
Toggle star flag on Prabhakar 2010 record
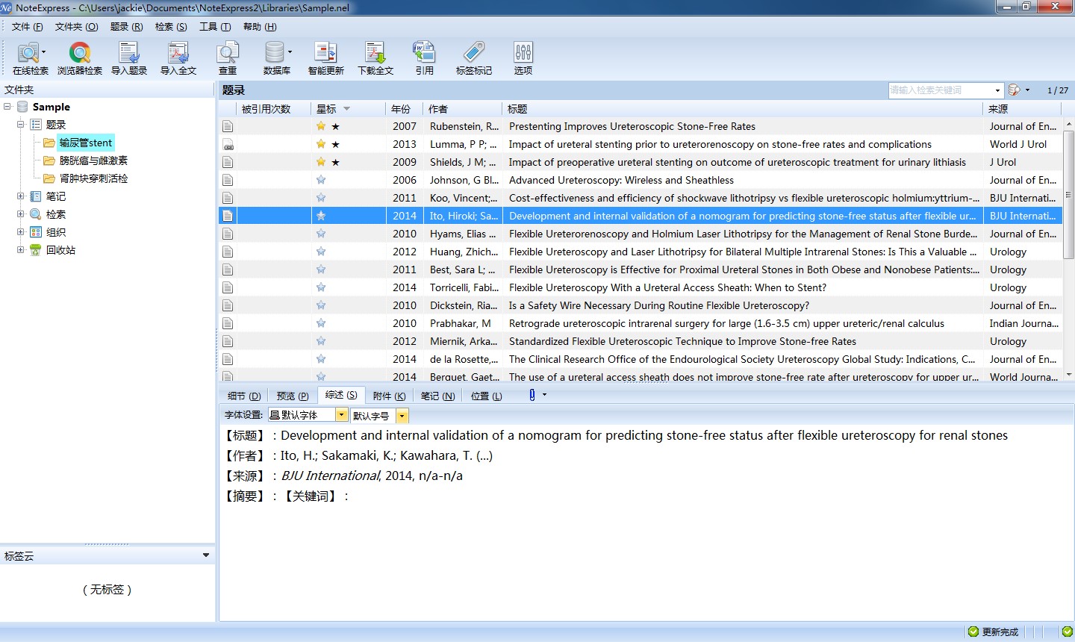(x=321, y=323)
